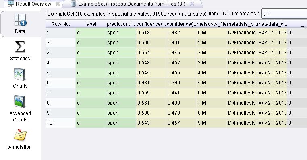
Task: Sort by metadata_p... column header
Action: pyautogui.click(x=242, y=24)
